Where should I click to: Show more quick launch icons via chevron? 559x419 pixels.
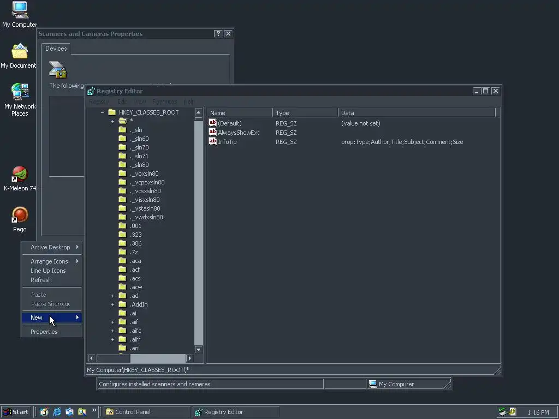(94, 410)
